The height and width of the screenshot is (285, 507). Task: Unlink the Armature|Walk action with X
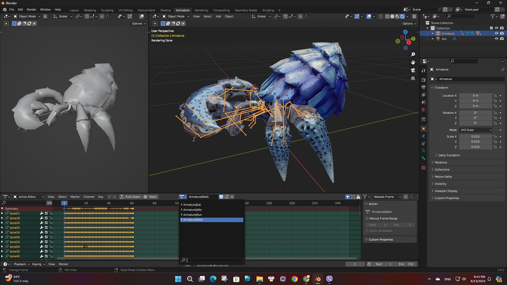coord(232,197)
